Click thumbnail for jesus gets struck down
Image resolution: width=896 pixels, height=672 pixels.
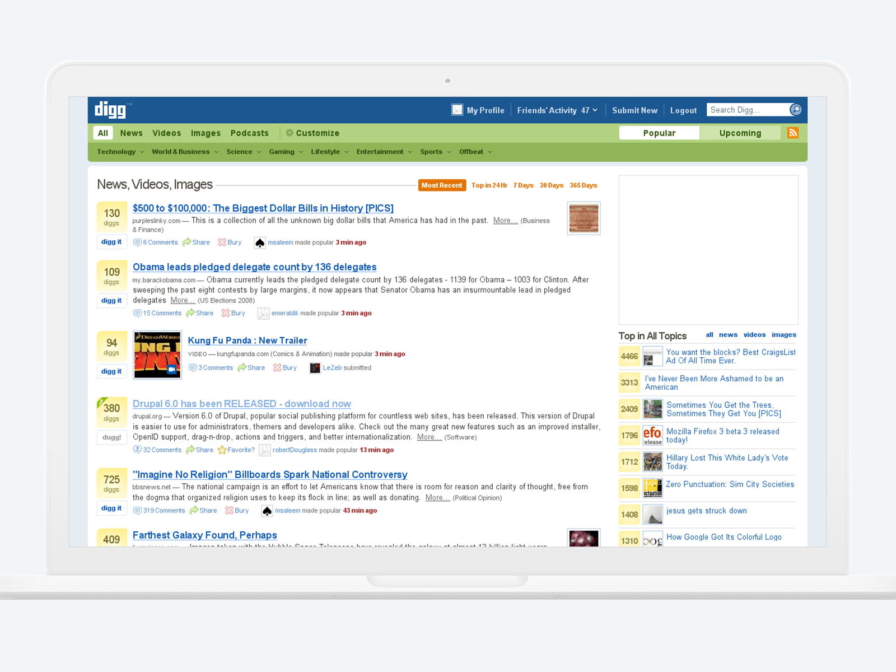pos(652,514)
